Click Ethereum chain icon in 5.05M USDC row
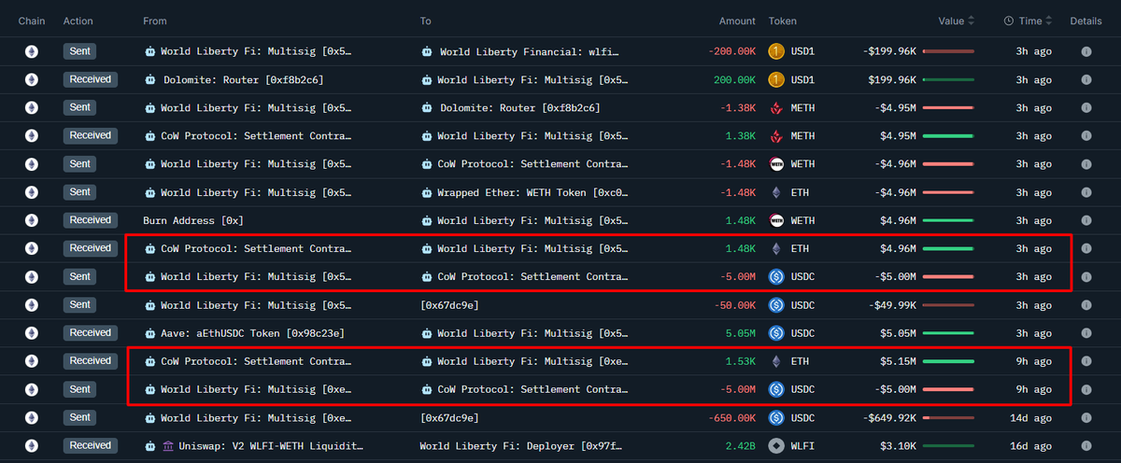Viewport: 1121px width, 463px height. pos(32,333)
